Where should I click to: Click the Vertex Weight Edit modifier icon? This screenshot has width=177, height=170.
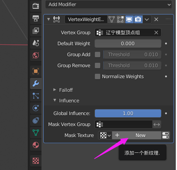click(56, 19)
